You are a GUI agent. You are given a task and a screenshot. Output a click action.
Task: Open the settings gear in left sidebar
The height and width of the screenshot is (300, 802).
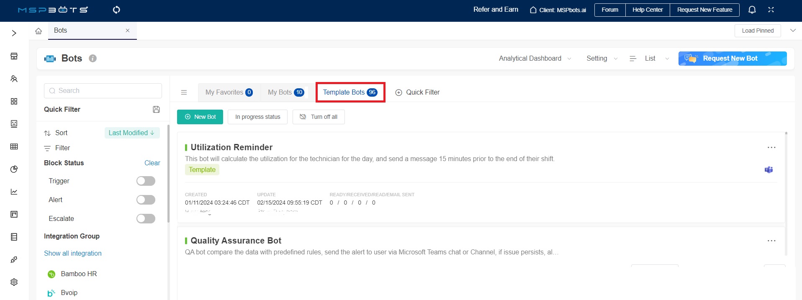point(14,282)
